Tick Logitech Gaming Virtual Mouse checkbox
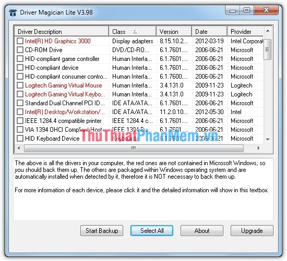Screen dimensions: 287x261 (20, 85)
